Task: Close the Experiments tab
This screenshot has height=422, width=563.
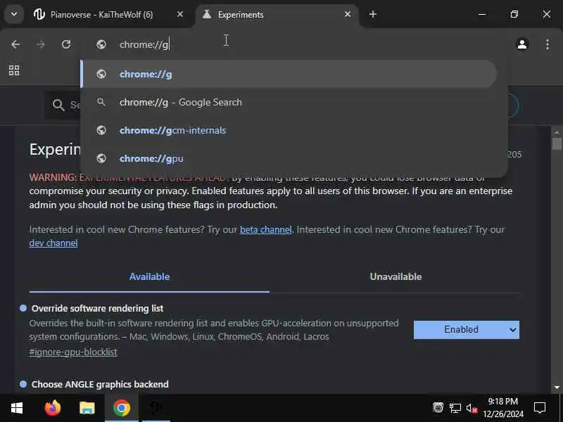Action: click(347, 14)
